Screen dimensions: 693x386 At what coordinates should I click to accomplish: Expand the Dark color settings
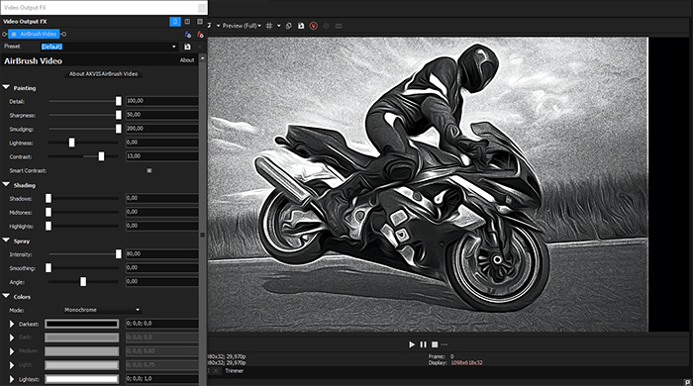click(x=12, y=338)
